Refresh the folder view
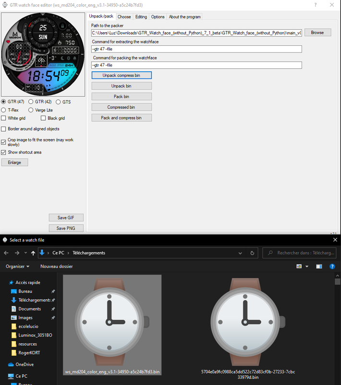Image resolution: width=341 pixels, height=385 pixels. (x=252, y=253)
